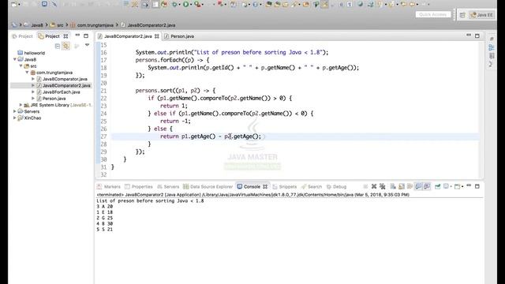Open the Project panel view menu

click(87, 45)
